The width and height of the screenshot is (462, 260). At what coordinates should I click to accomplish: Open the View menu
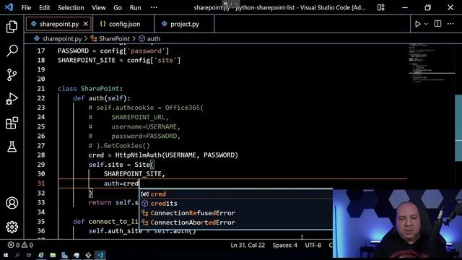[98, 8]
